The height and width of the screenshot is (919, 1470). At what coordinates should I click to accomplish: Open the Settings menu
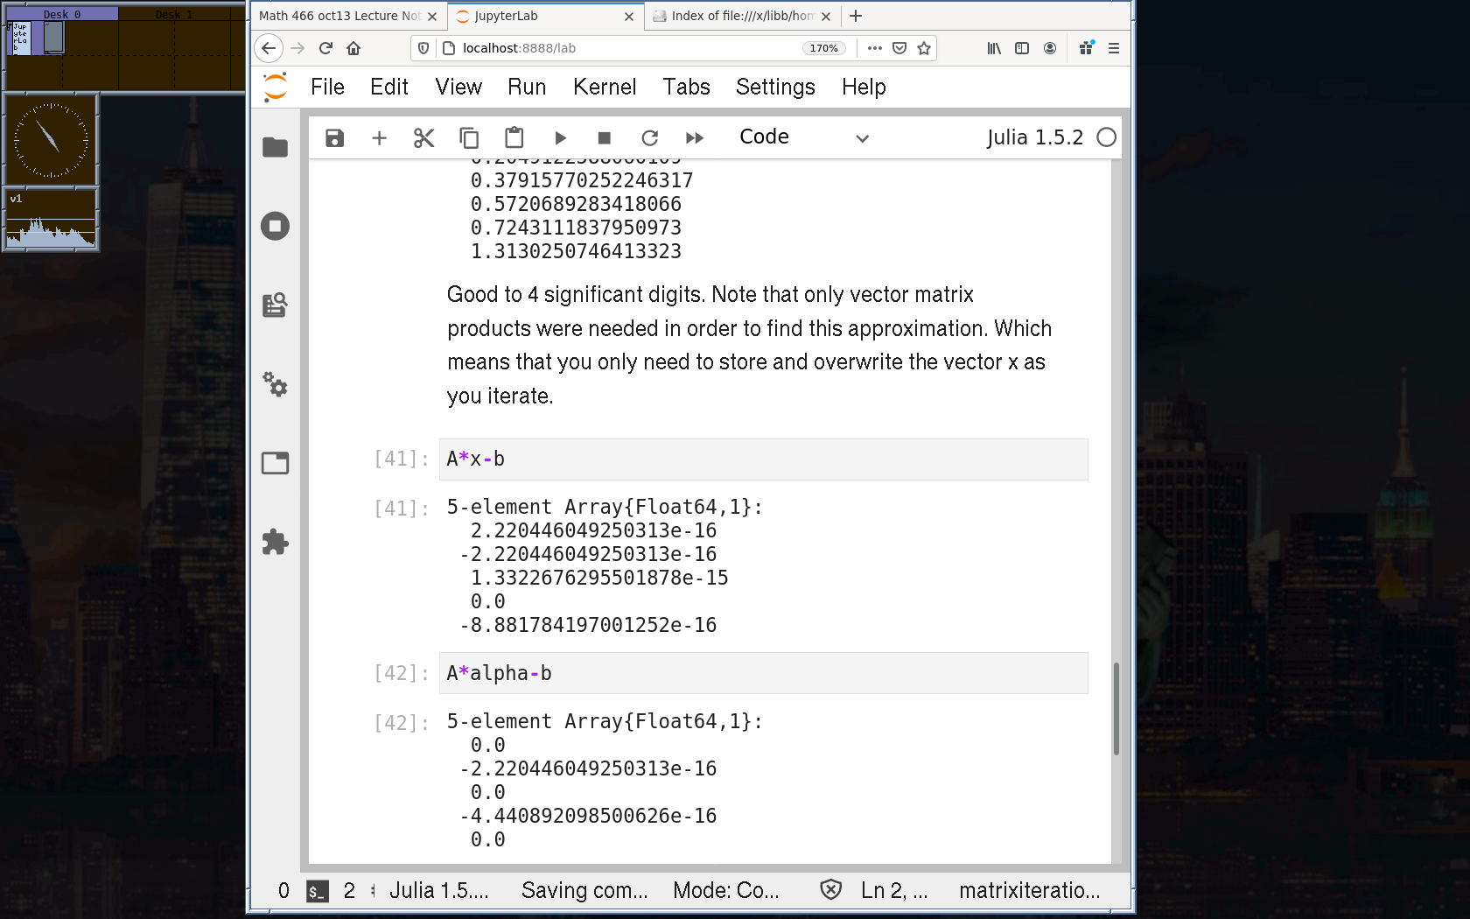tap(774, 87)
